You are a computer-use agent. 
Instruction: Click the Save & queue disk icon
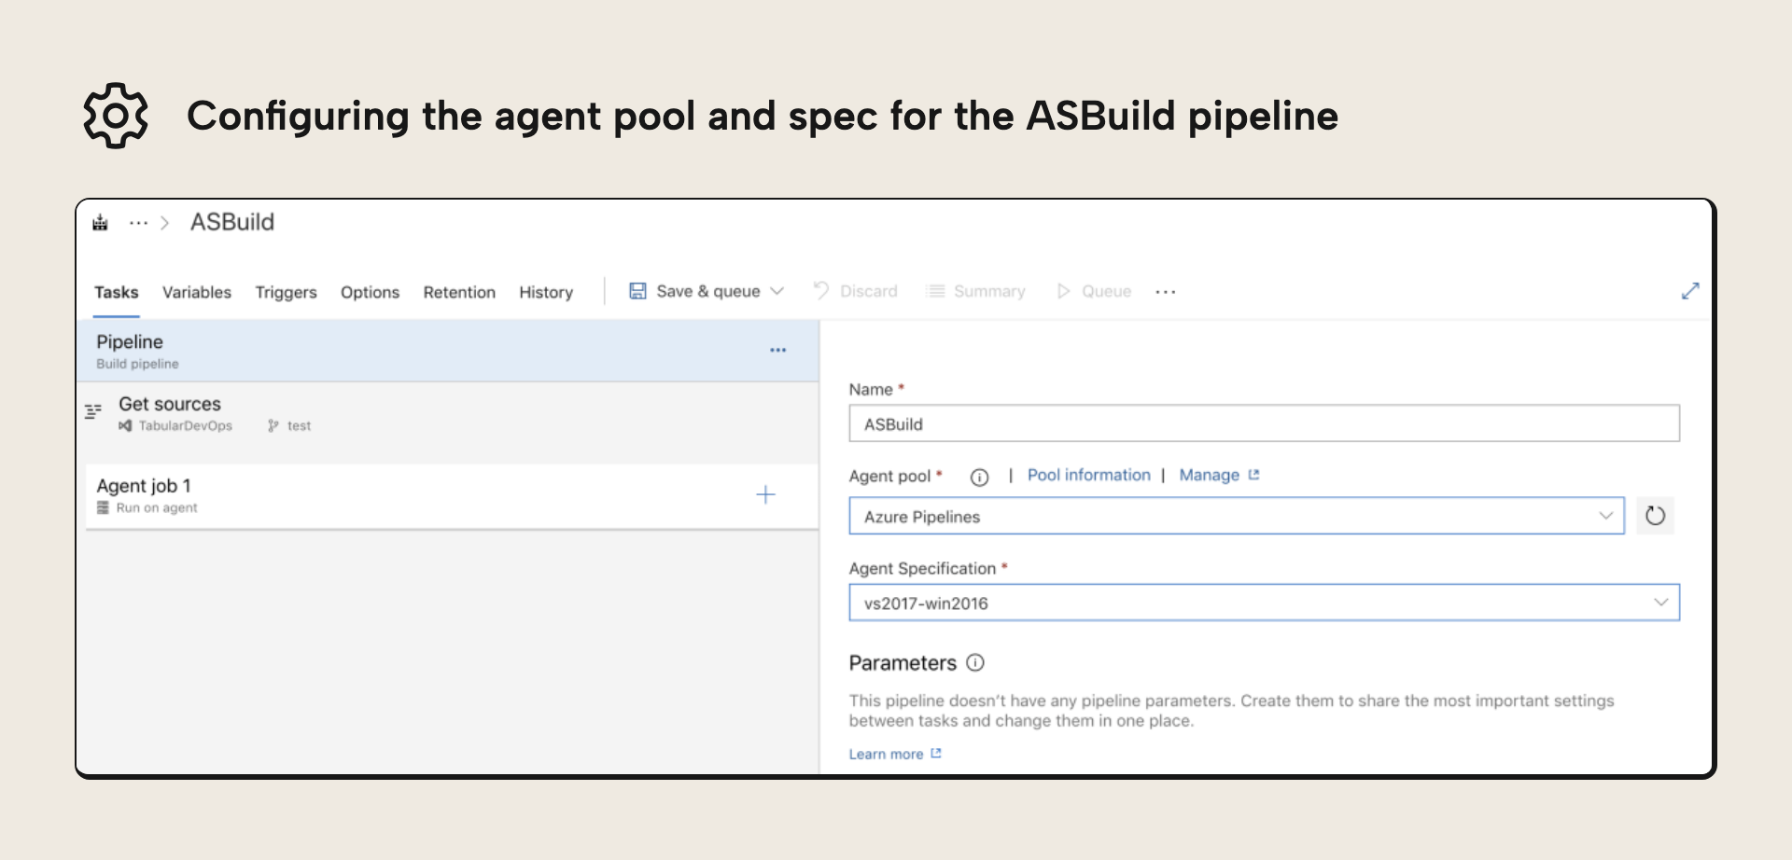(637, 291)
